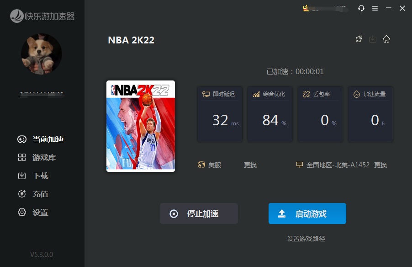Screen dimensions: 412x267
Task: Click 更换 next to 美服 region
Action: tap(250, 165)
